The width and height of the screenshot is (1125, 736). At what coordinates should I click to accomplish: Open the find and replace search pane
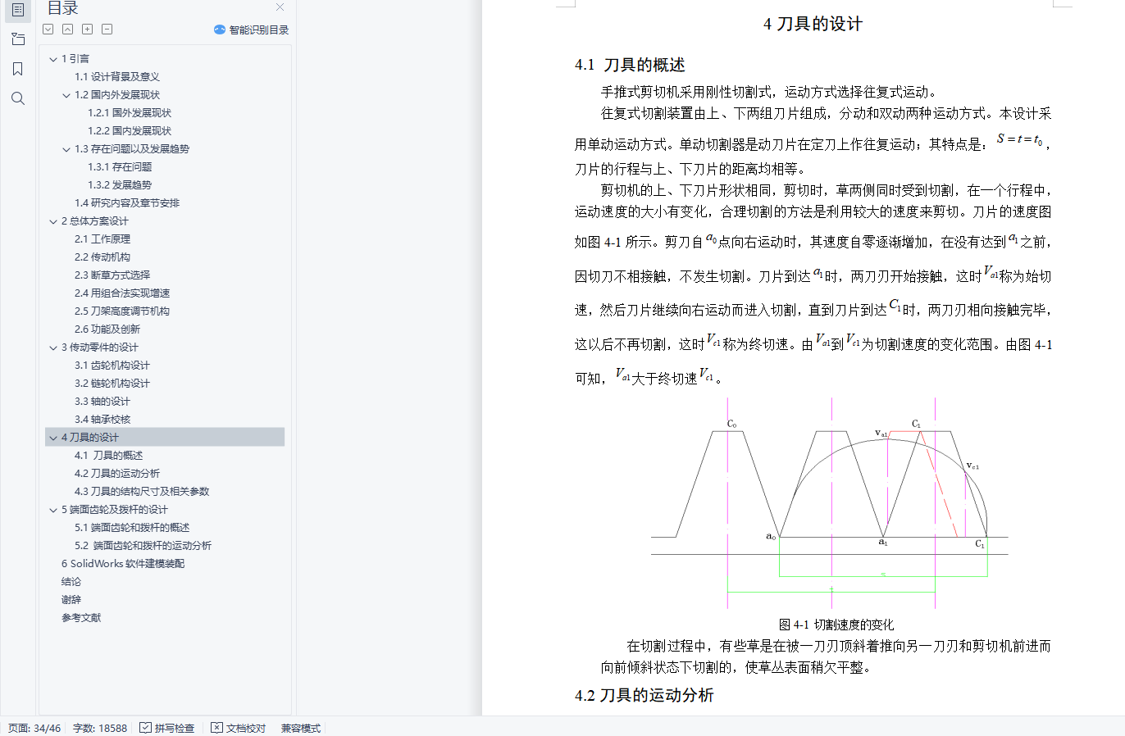[x=17, y=98]
